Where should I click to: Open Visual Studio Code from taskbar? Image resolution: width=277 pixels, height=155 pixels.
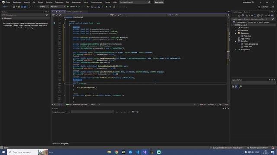138,152
